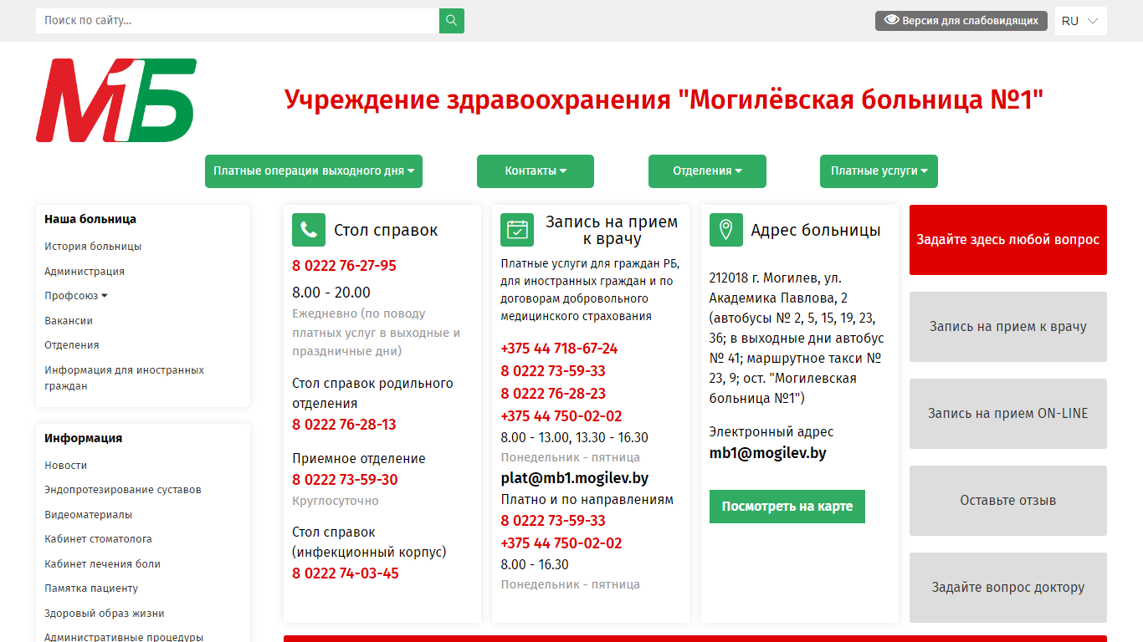Open История больницы sidebar link

tap(93, 247)
